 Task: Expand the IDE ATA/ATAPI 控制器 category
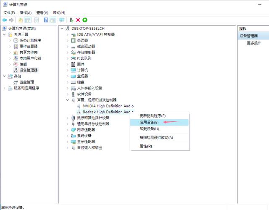pos(68,34)
